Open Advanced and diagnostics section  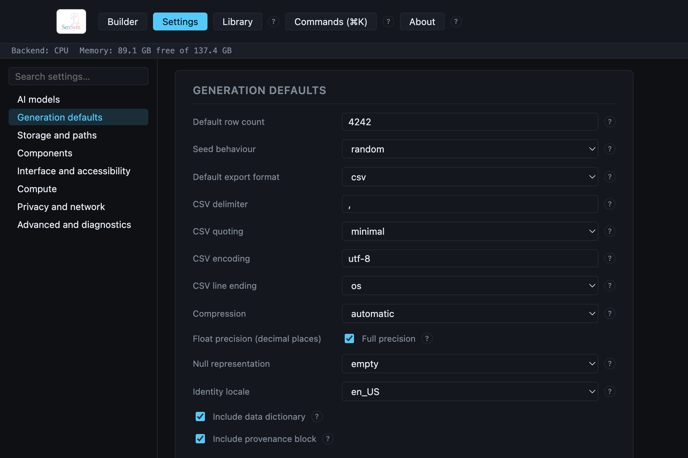[78, 224]
